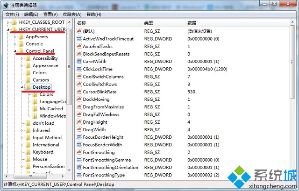Viewport: 299px width, 191px height.
Task: Expand the Personalization key
Action: tap(22, 167)
